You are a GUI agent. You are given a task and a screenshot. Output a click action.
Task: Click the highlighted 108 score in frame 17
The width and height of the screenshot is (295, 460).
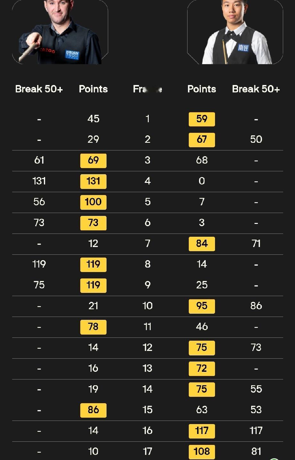tap(202, 451)
